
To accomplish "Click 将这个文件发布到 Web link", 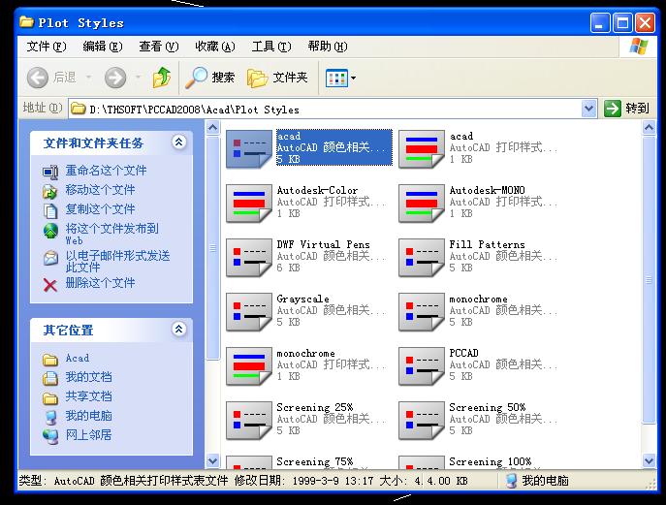I will (x=111, y=234).
